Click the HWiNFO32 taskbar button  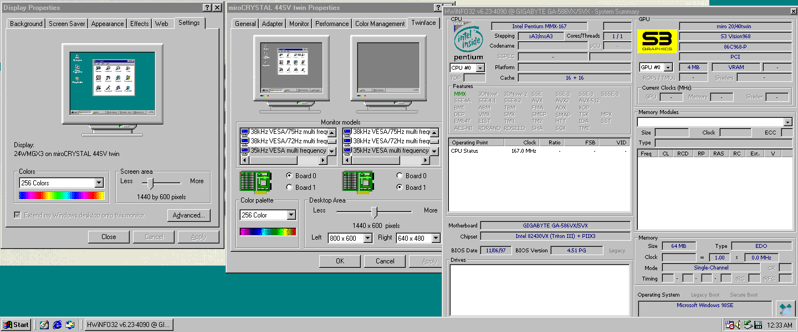coord(128,325)
